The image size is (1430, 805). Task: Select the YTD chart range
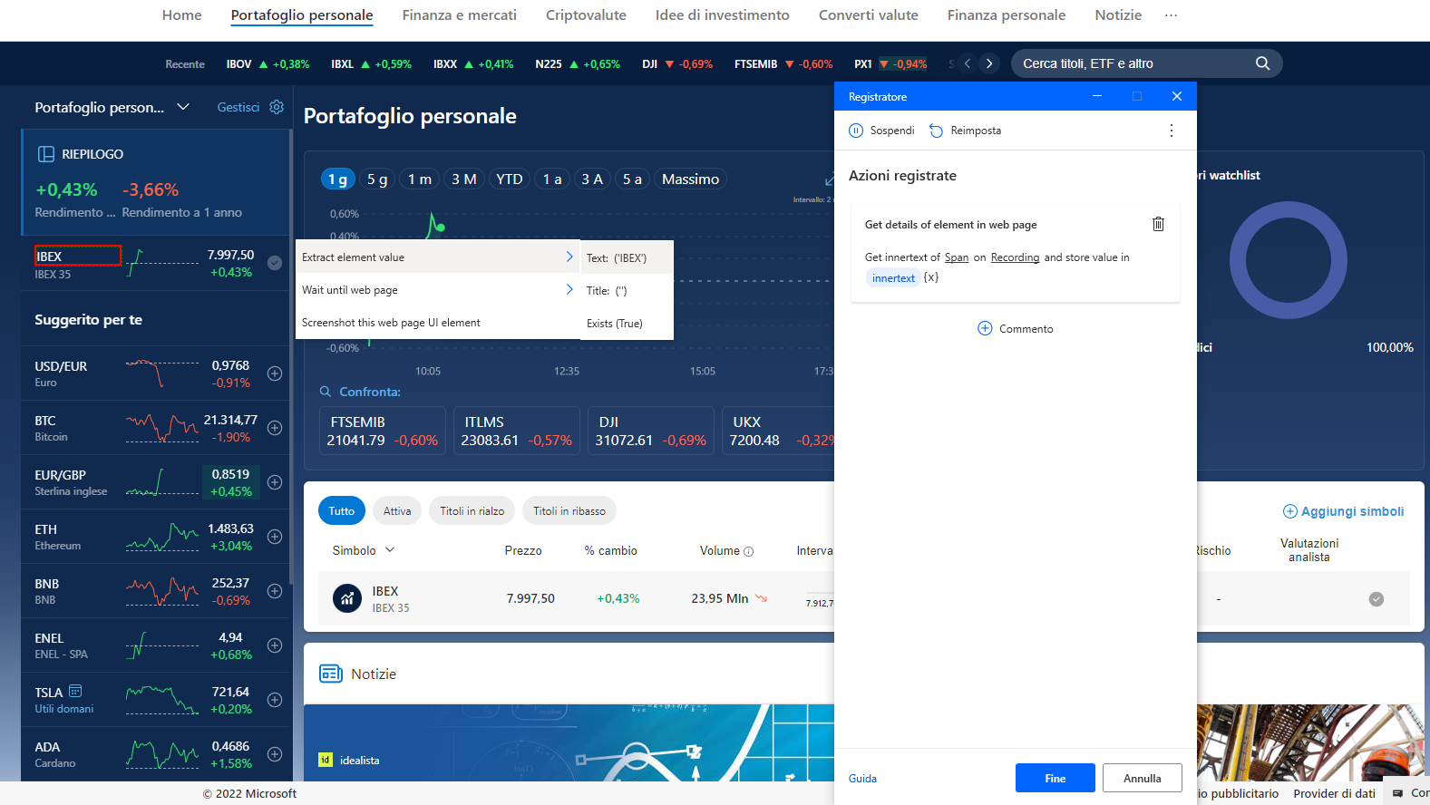click(x=510, y=179)
